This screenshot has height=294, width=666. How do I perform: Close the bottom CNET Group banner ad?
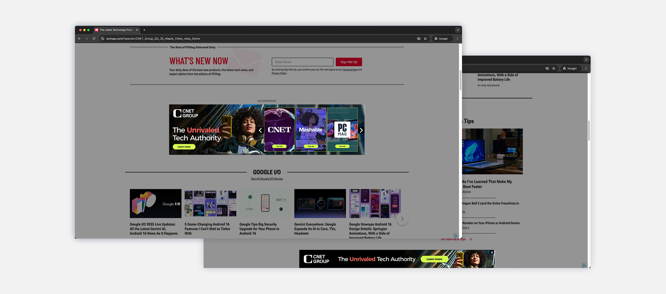click(x=492, y=252)
